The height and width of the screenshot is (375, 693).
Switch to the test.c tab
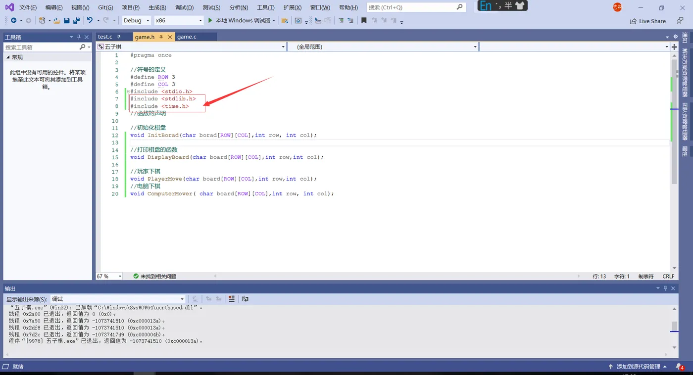click(105, 37)
